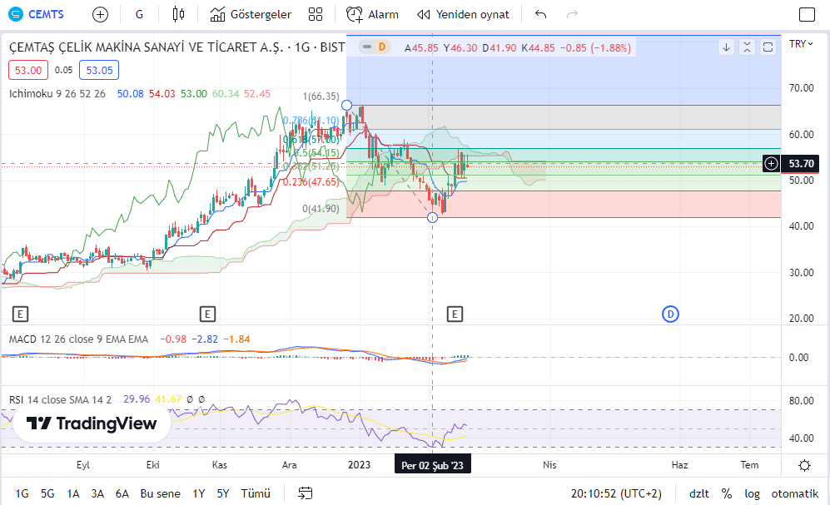Collapse the chart pane
Screen dimensions: 830x505
click(747, 47)
